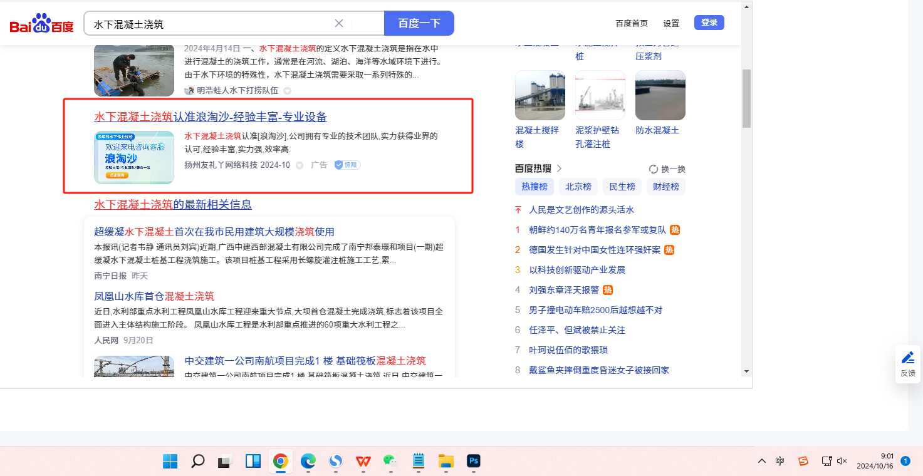Unmute the system volume speaker icon
The height and width of the screenshot is (476, 923).
coord(842,461)
